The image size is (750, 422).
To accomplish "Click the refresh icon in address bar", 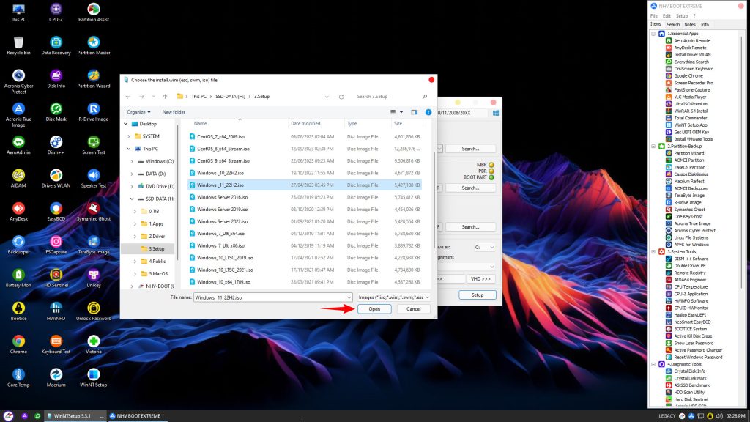I will tap(341, 97).
